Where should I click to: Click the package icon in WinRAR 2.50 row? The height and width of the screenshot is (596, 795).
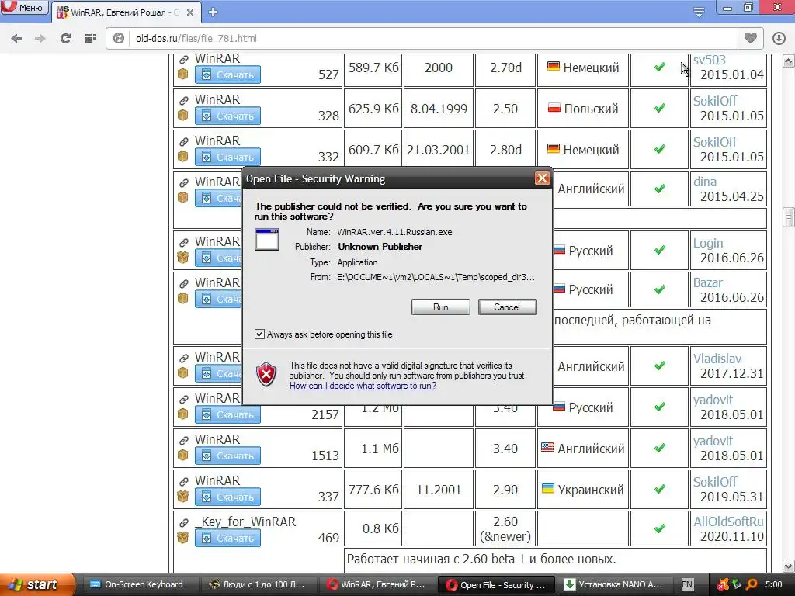(183, 115)
